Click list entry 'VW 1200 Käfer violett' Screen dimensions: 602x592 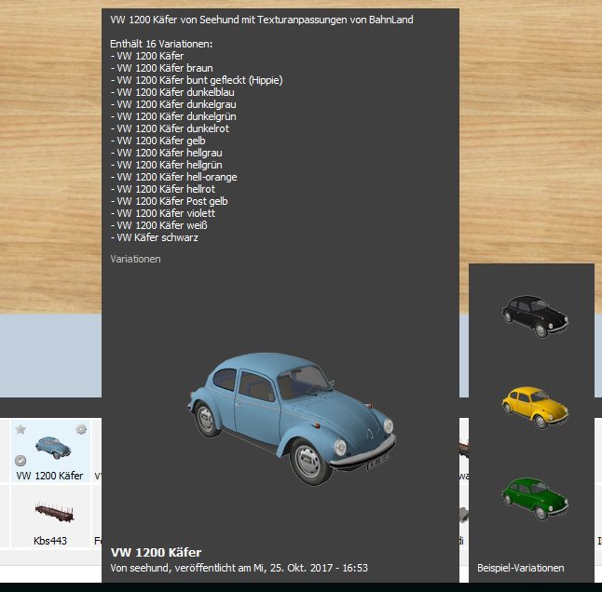[163, 213]
